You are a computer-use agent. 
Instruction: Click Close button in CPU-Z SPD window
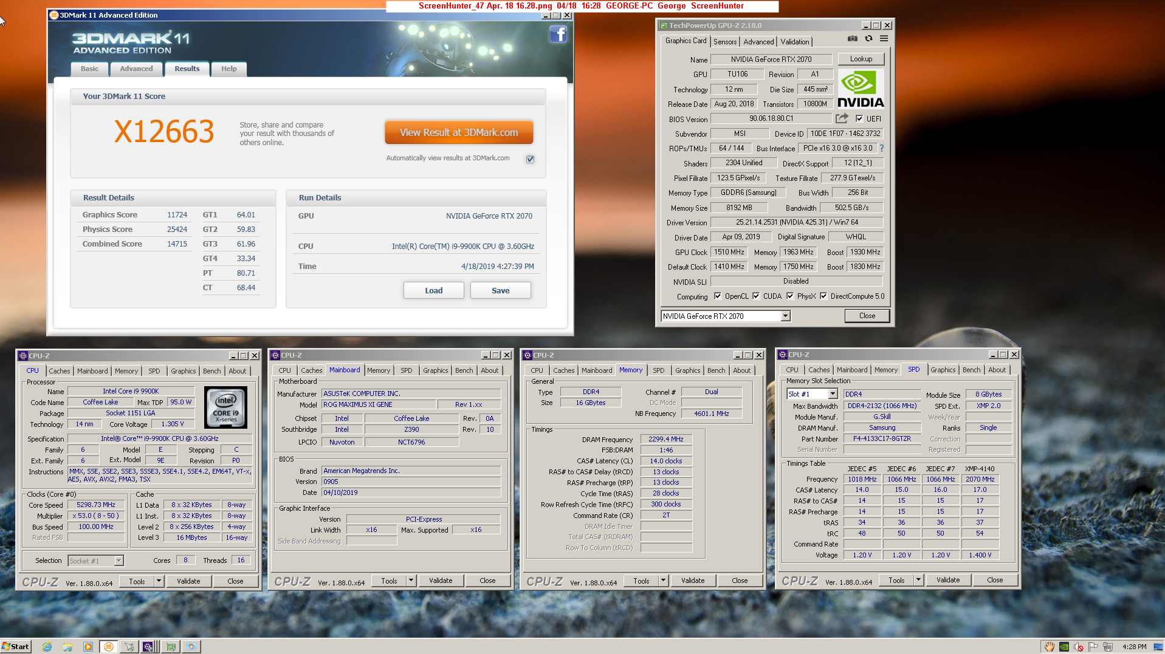994,580
